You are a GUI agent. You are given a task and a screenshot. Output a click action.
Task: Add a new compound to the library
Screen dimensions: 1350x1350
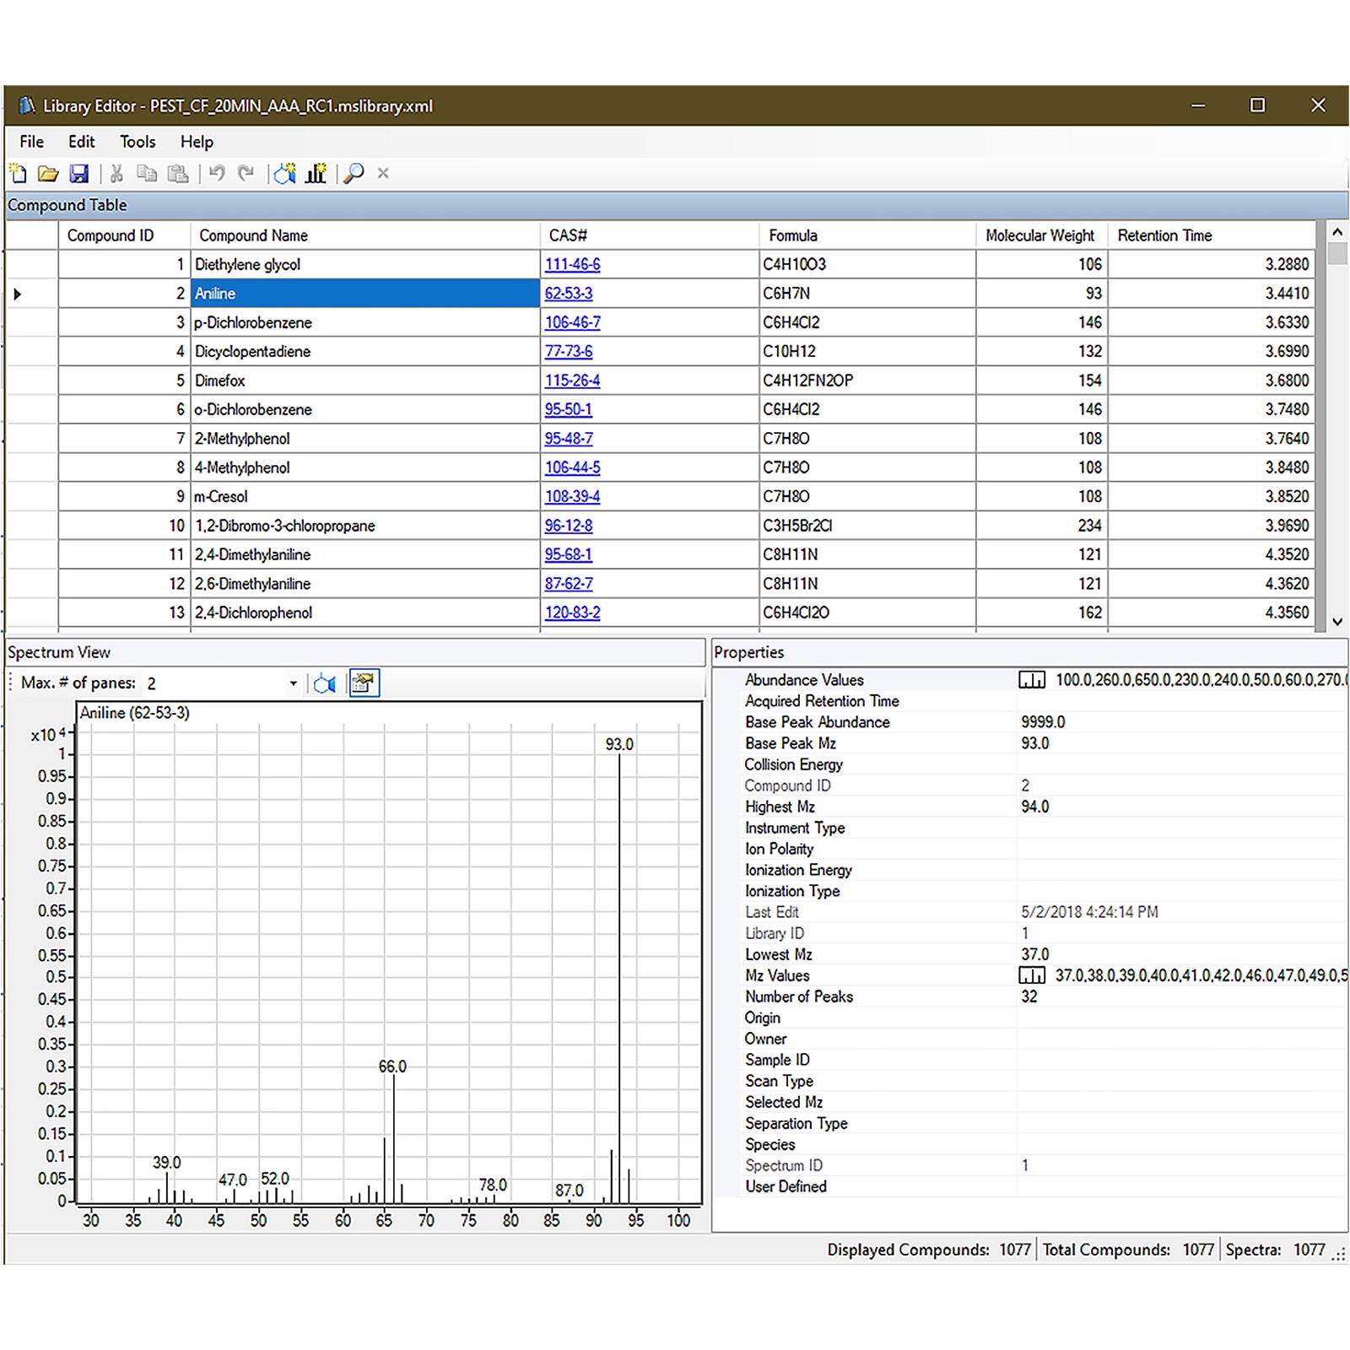pyautogui.click(x=284, y=173)
